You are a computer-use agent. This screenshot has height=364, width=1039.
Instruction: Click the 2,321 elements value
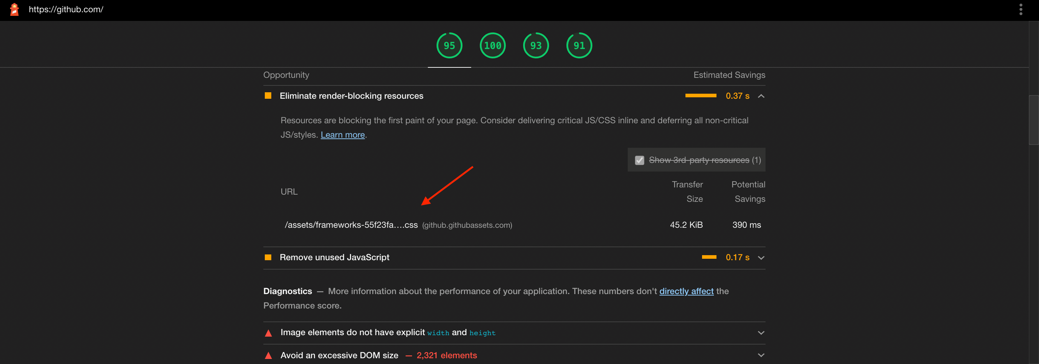447,355
